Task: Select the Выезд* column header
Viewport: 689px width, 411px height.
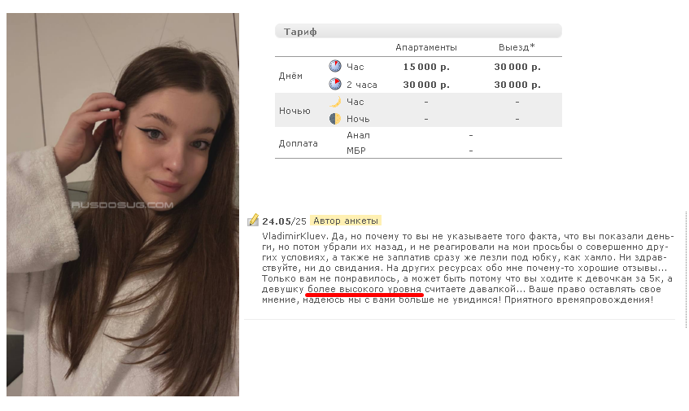Action: pos(517,47)
